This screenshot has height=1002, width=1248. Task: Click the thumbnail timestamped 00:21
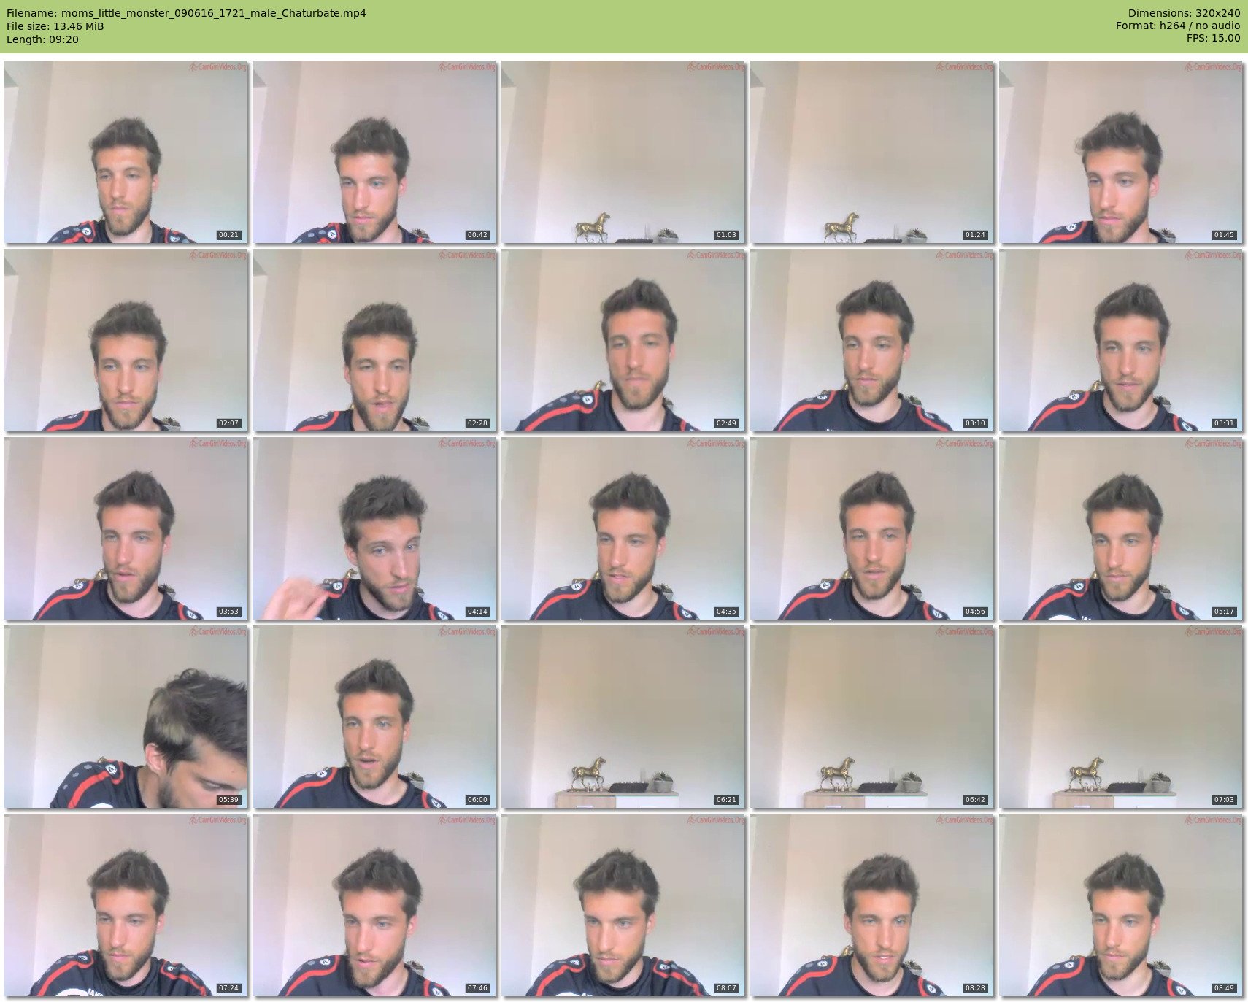tap(126, 152)
